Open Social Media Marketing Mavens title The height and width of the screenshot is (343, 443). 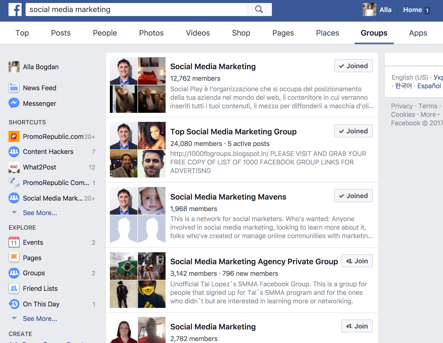point(228,197)
